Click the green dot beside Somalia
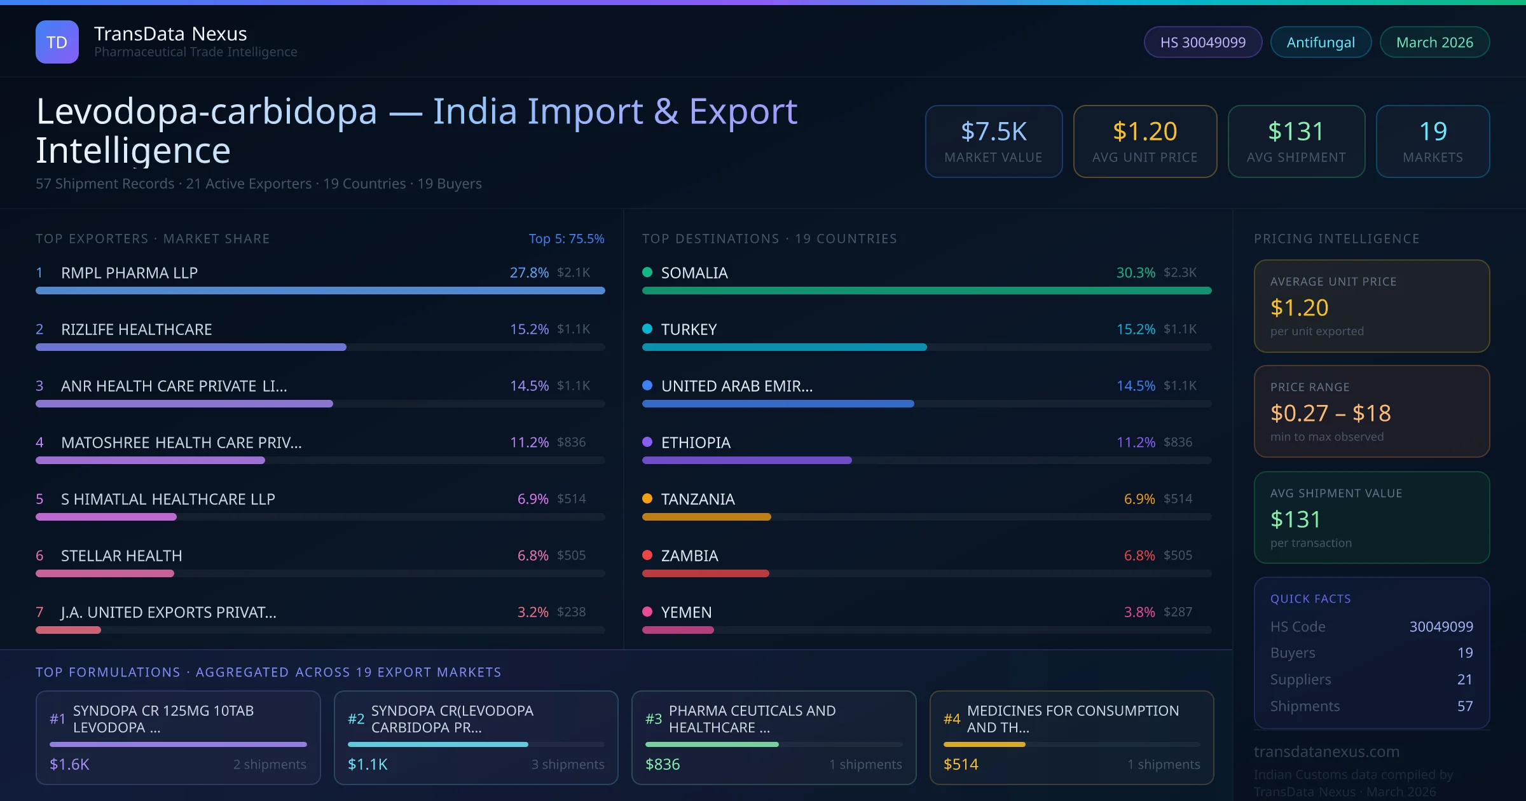Screen dimensions: 1526x801 [x=647, y=272]
